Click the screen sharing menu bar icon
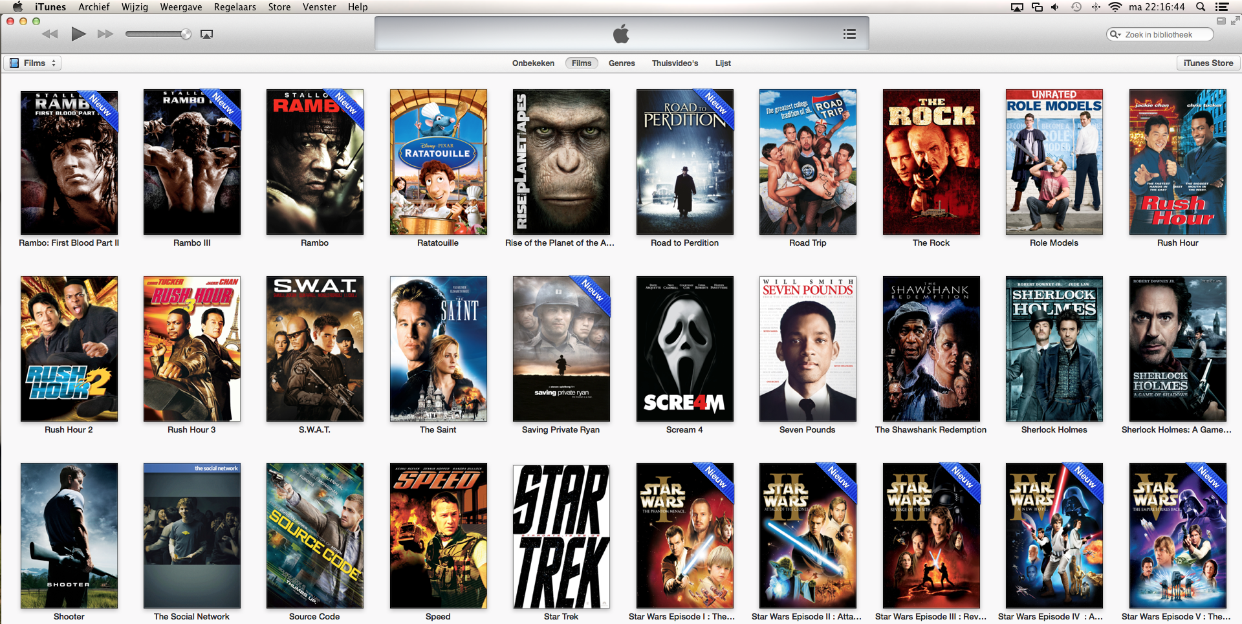Screen dimensions: 1242x624 click(1037, 7)
